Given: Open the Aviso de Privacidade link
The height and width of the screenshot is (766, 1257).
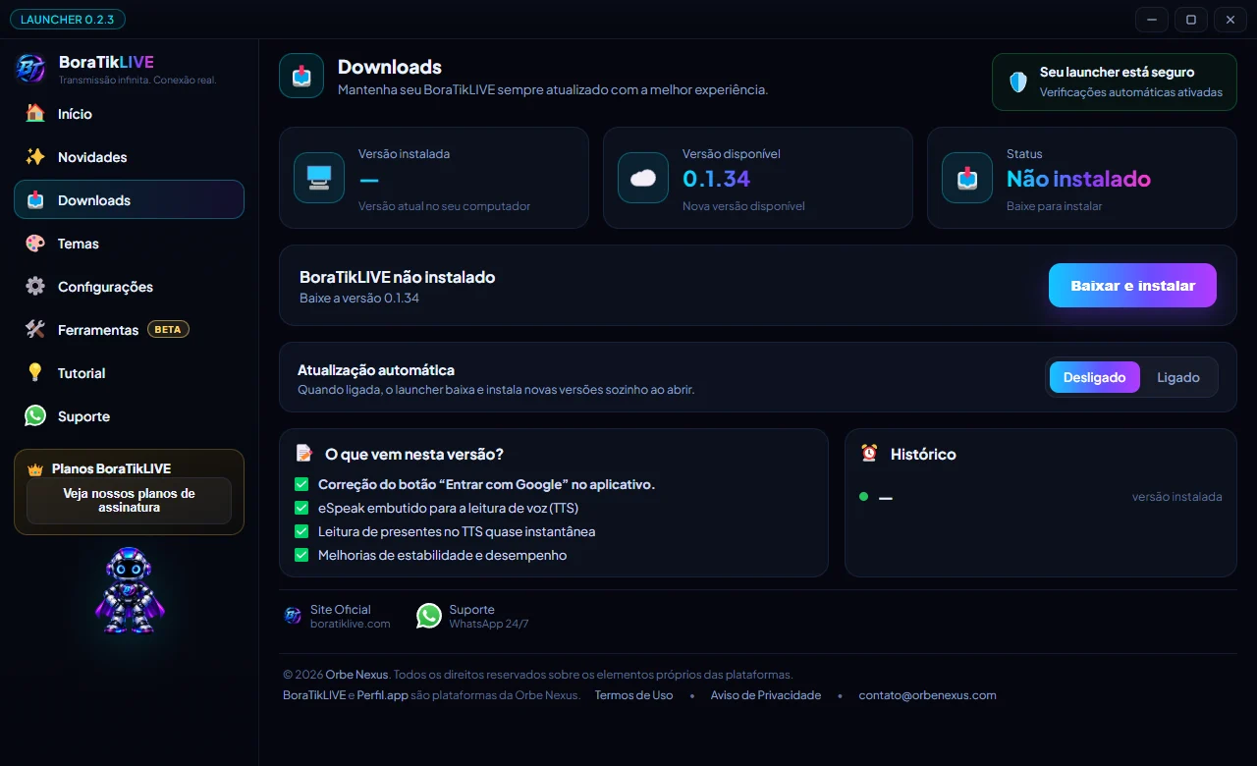Looking at the screenshot, I should tap(766, 695).
